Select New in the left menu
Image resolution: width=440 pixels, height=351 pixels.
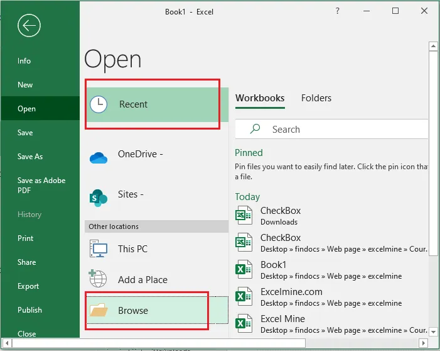tap(40, 85)
